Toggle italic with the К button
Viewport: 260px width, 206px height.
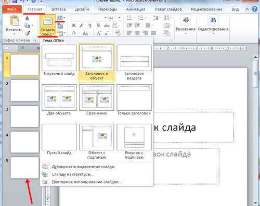click(82, 25)
